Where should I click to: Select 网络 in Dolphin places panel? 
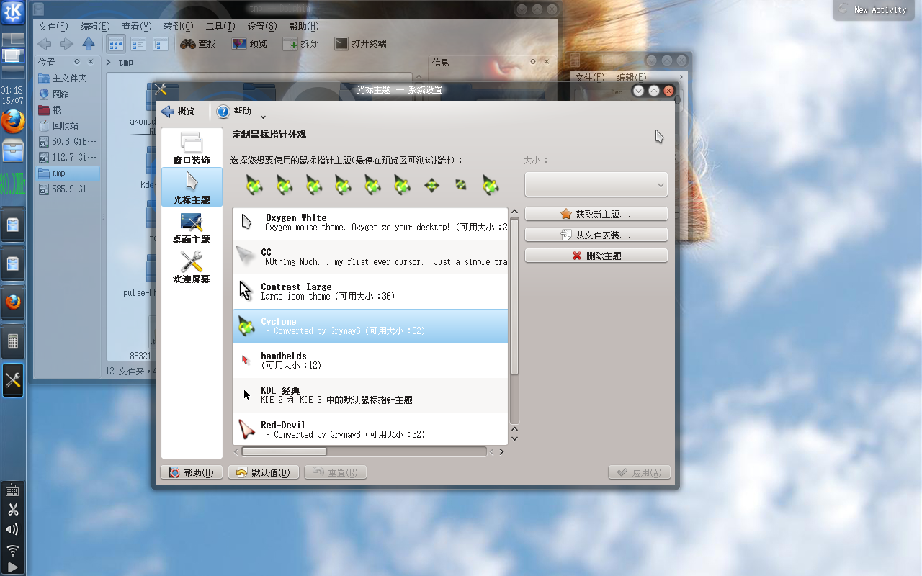pos(68,94)
